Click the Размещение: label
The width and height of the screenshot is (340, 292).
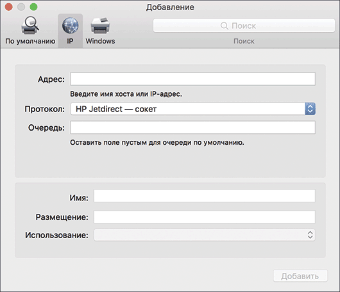tap(62, 217)
